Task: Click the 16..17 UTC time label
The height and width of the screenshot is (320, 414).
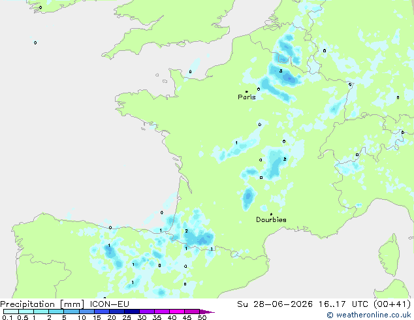Action: [343, 304]
